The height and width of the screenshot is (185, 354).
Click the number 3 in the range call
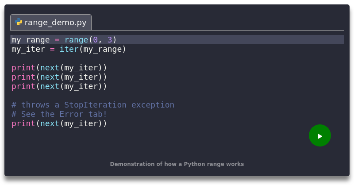tap(109, 40)
